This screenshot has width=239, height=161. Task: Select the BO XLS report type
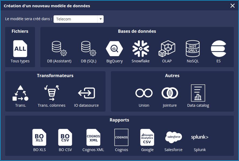[39, 137]
